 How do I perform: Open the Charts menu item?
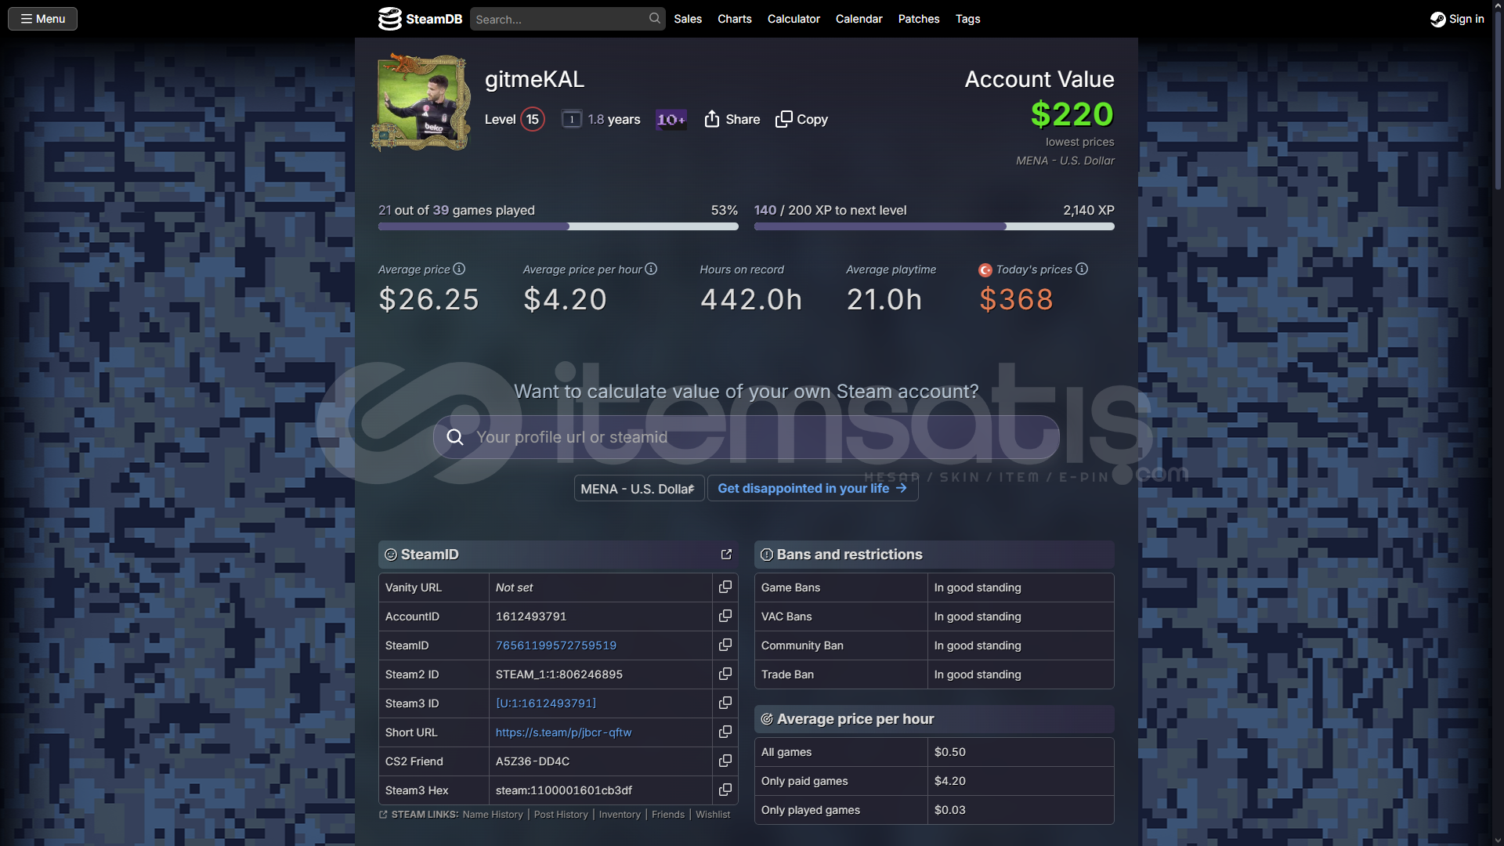[735, 19]
